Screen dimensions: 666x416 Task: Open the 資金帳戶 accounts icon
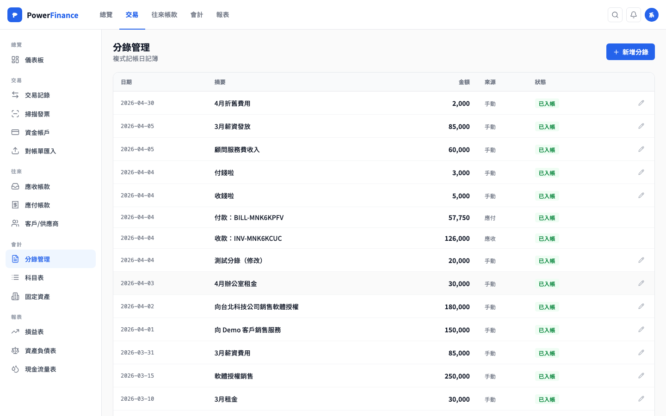click(x=15, y=132)
